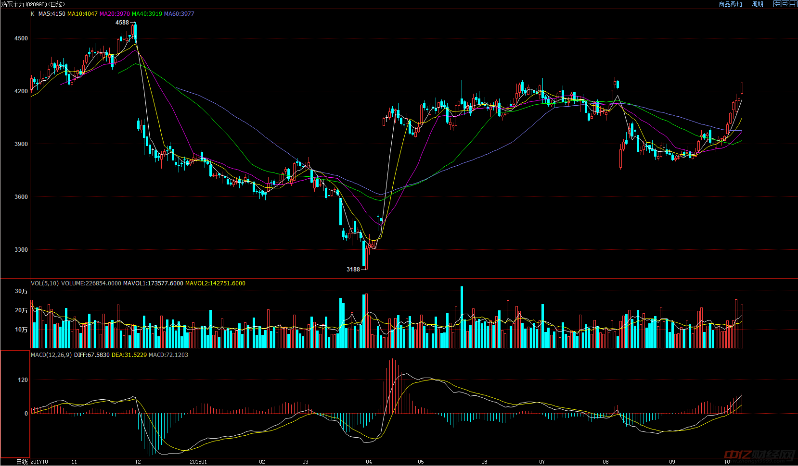Click the DEA:31.5229 value
Viewport: 798px width, 466px height.
[129, 355]
